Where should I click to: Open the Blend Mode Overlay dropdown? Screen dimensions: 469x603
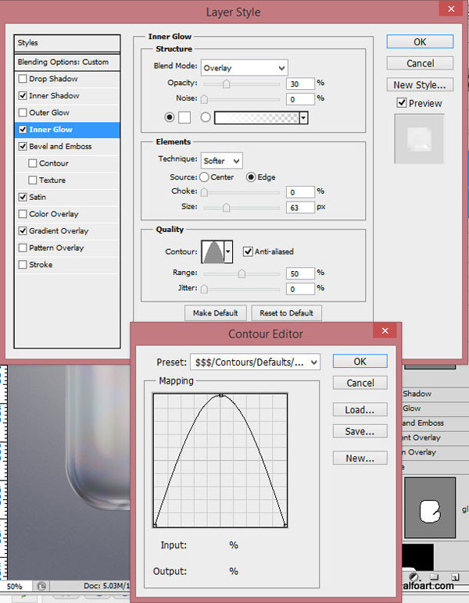pos(245,68)
